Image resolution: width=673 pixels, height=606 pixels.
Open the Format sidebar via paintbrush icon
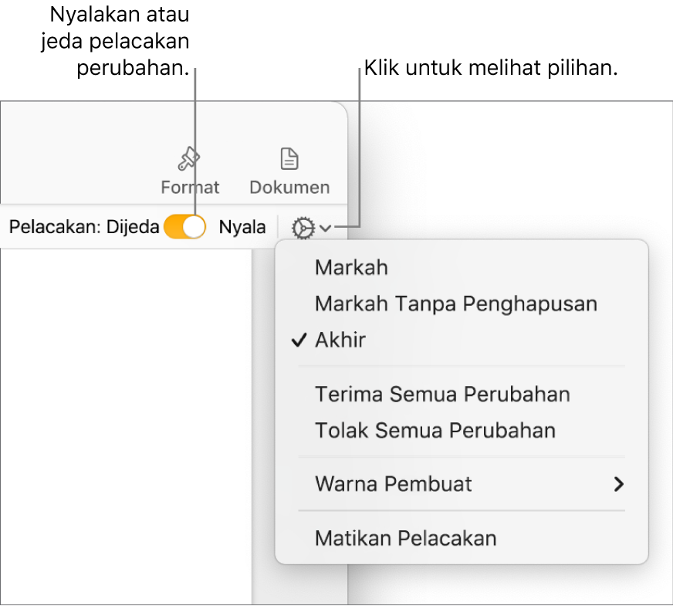point(189,160)
